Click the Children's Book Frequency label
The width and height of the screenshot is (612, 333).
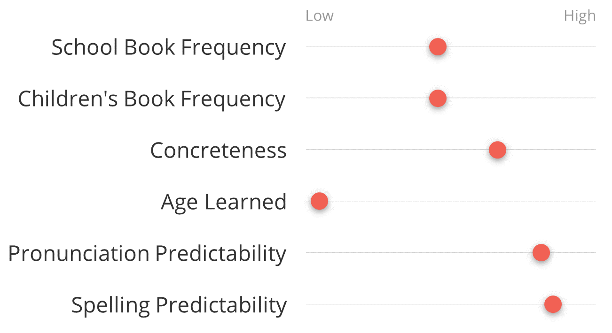(151, 99)
